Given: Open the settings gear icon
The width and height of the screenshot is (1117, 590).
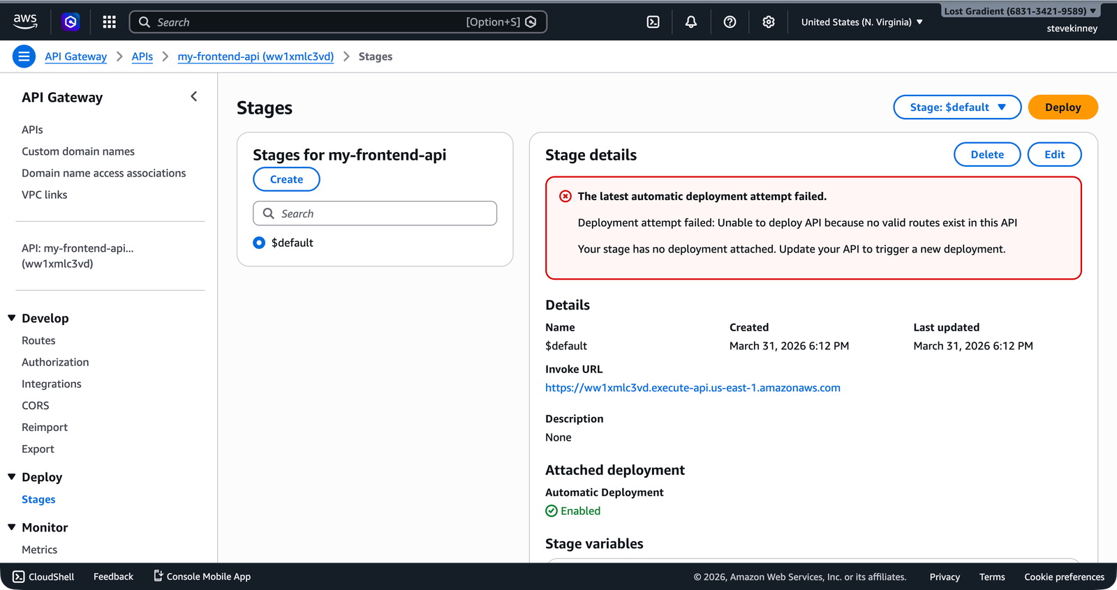Looking at the screenshot, I should tap(769, 22).
